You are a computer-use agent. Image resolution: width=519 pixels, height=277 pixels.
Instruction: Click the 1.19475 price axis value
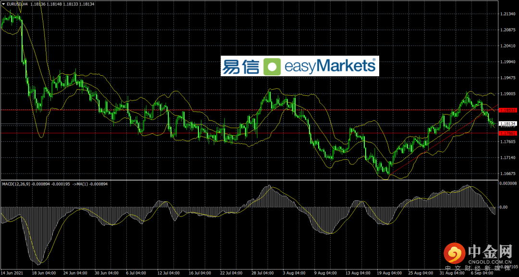(x=508, y=78)
